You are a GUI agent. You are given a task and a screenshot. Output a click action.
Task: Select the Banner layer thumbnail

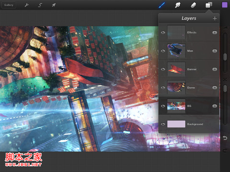[x=176, y=69]
